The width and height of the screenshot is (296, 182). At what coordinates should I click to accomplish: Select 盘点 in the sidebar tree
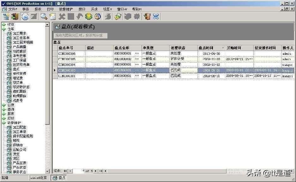coord(16,69)
